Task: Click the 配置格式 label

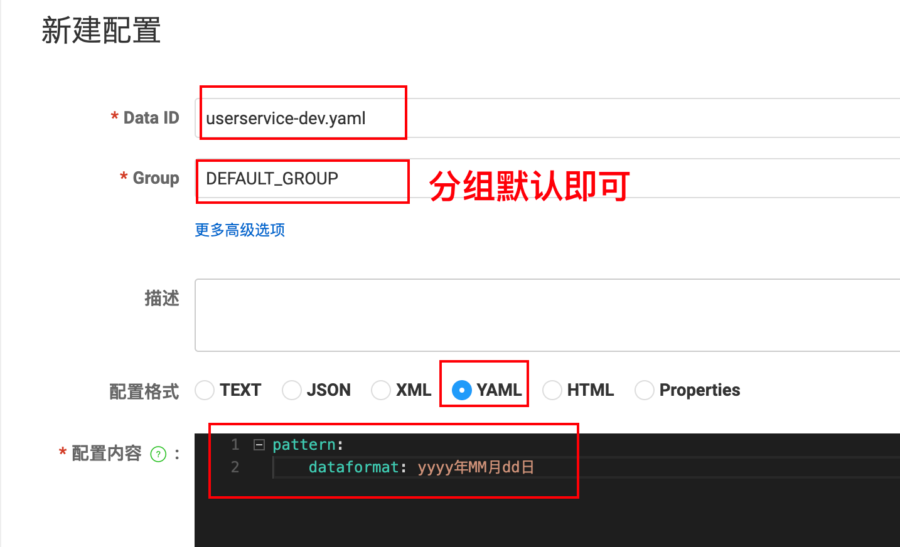Action: (144, 391)
